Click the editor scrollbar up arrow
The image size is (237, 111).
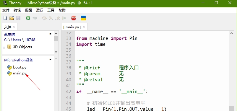click(x=231, y=34)
